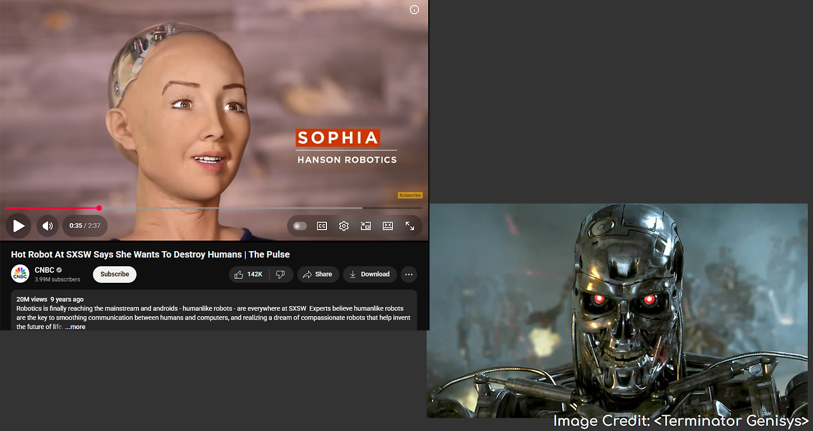Click the 3.99M subscribers text
The height and width of the screenshot is (431, 813).
(57, 280)
